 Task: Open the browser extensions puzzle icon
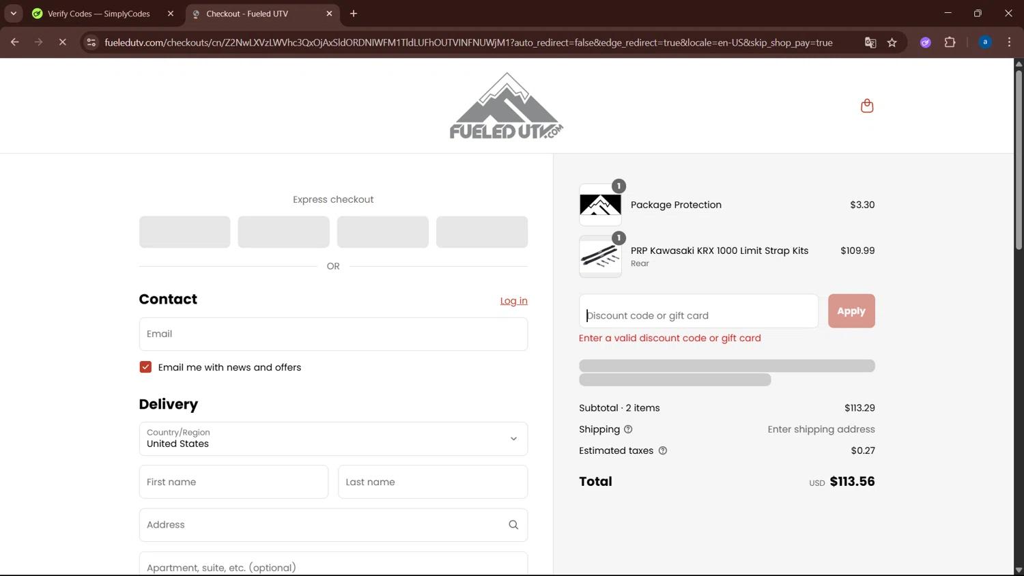pos(950,42)
